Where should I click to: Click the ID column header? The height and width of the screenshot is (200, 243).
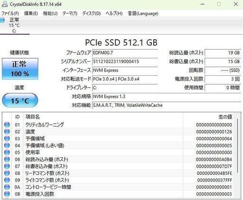tap(18, 117)
